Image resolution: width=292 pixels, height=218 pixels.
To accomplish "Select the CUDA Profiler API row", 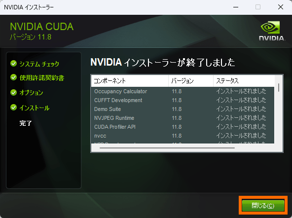I will tap(182, 127).
